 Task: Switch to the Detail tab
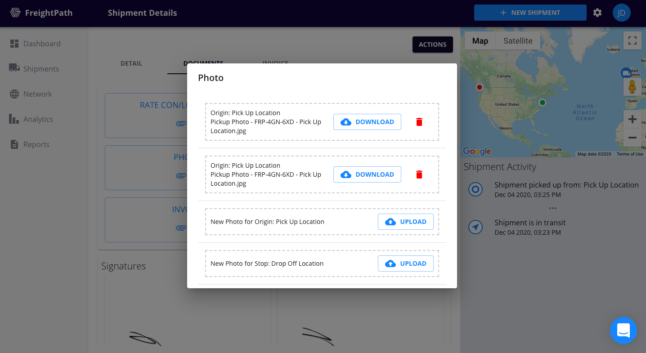pyautogui.click(x=131, y=63)
